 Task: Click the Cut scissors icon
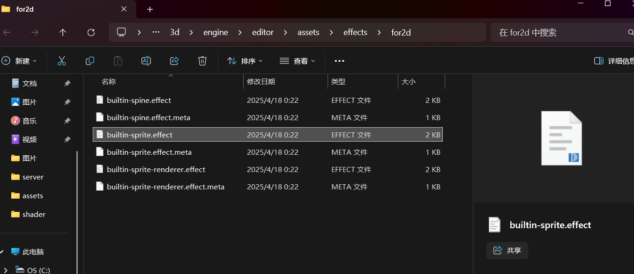[x=62, y=61]
